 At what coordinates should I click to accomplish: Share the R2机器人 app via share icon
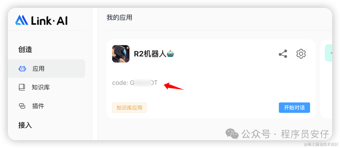pyautogui.click(x=283, y=54)
